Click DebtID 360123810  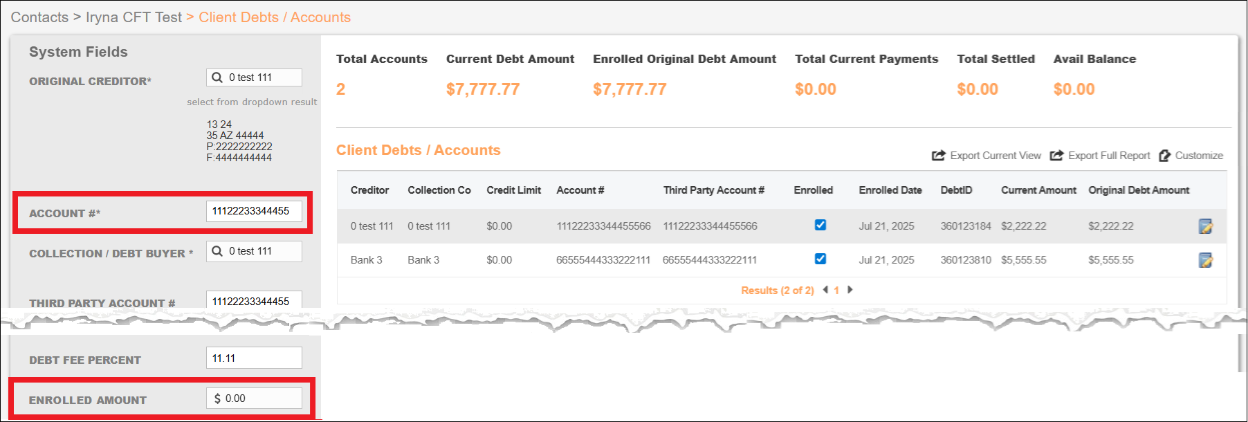point(966,260)
